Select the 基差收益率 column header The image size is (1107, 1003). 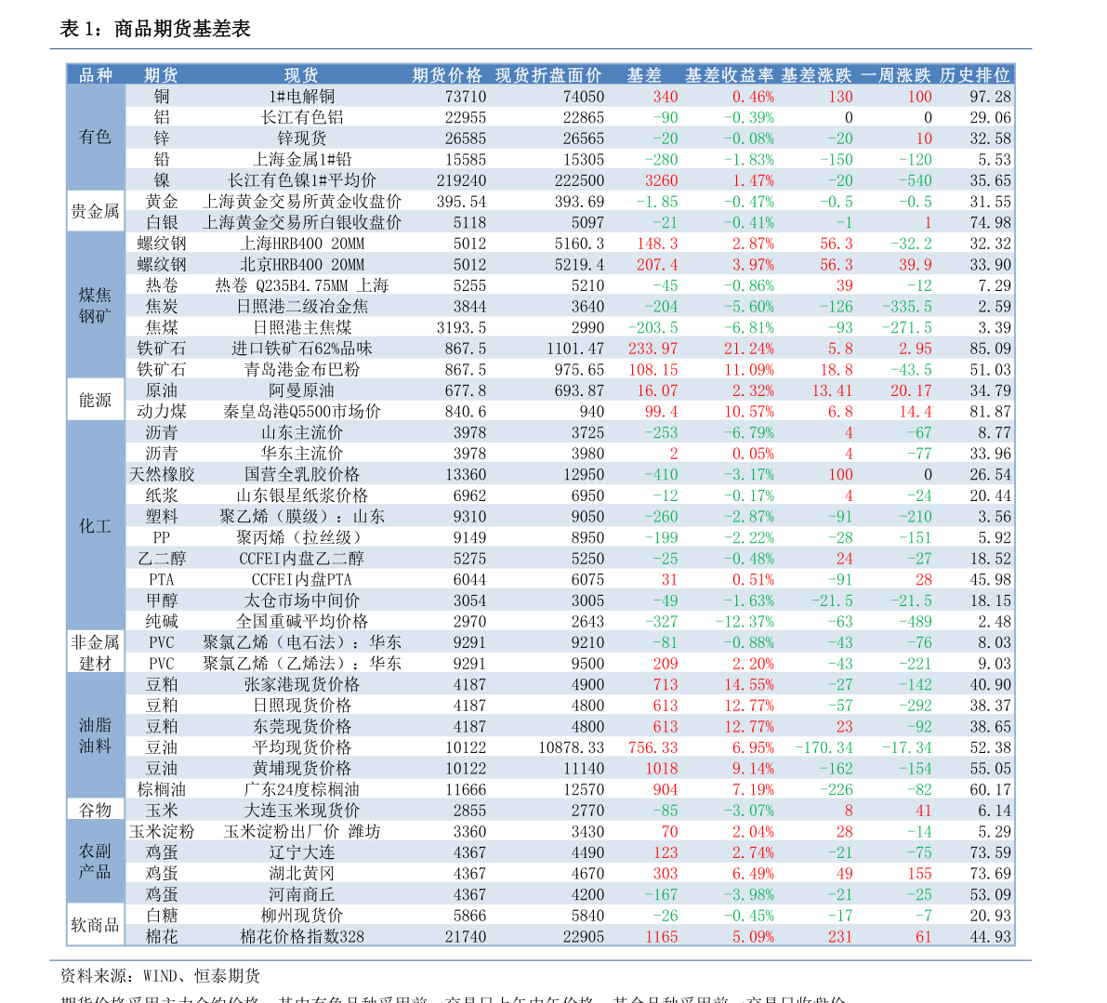tap(730, 75)
